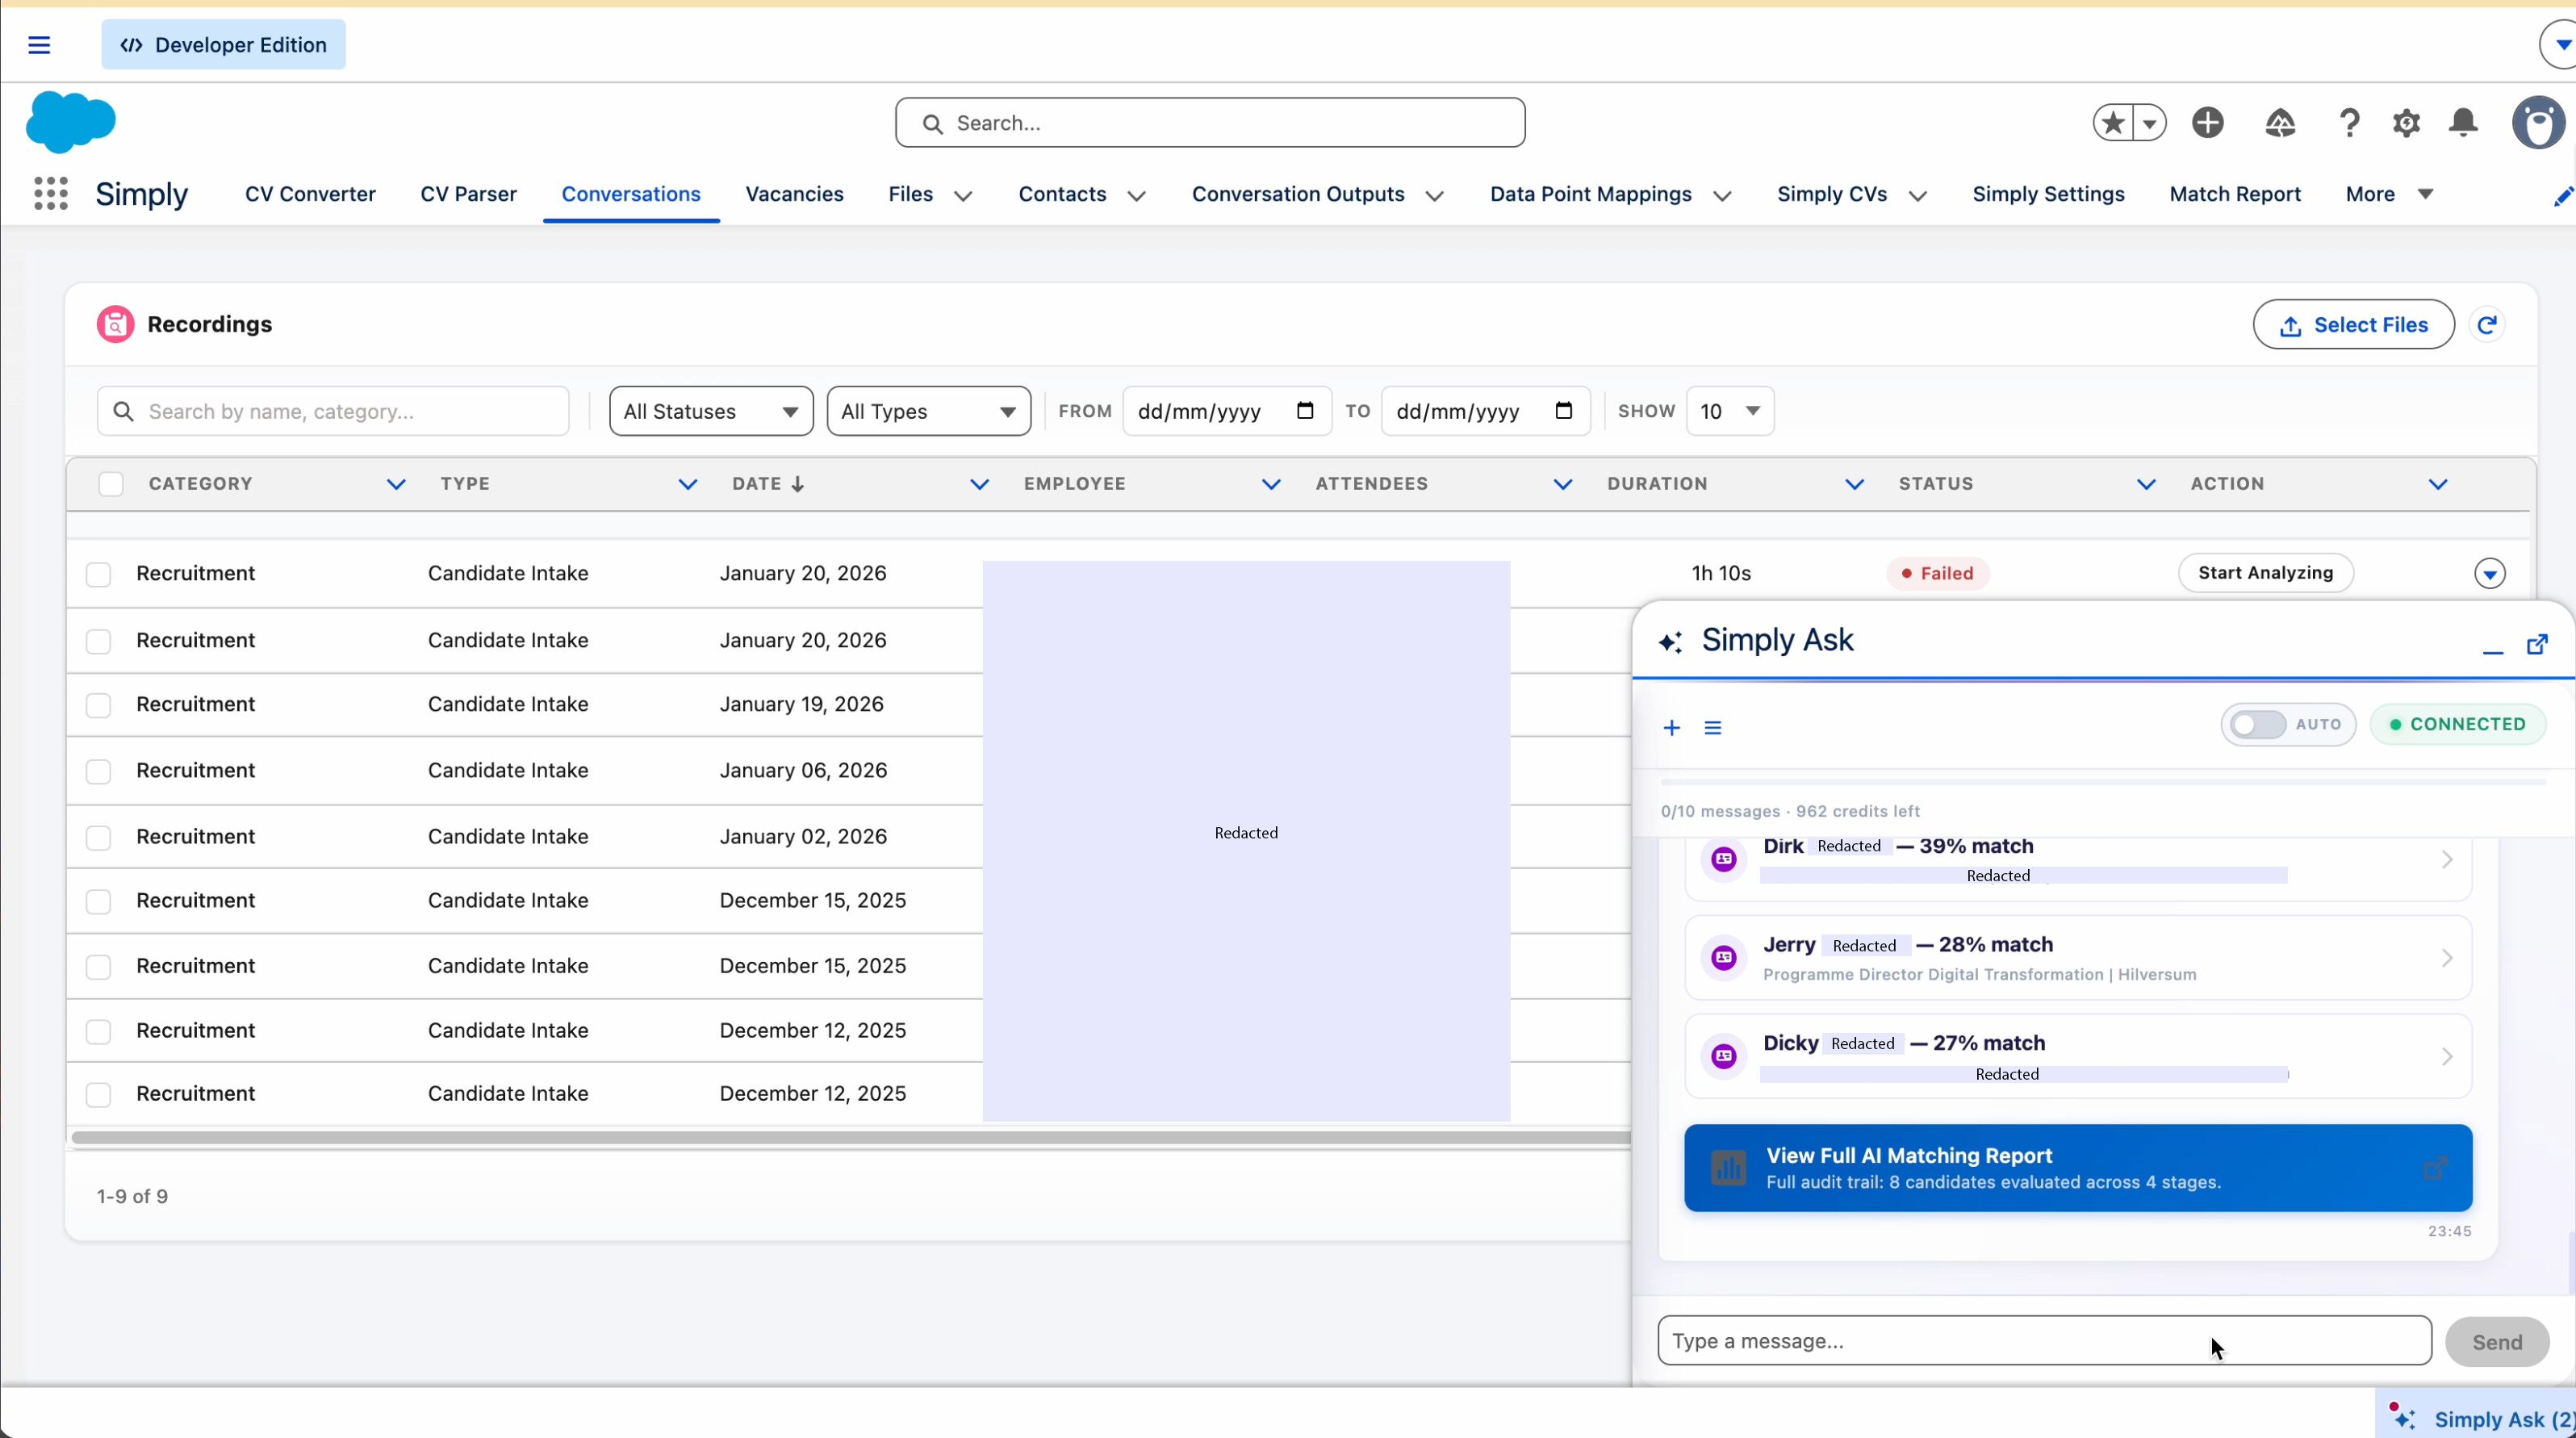Check the January 19, 2026 recording row
The width and height of the screenshot is (2576, 1438).
point(98,705)
